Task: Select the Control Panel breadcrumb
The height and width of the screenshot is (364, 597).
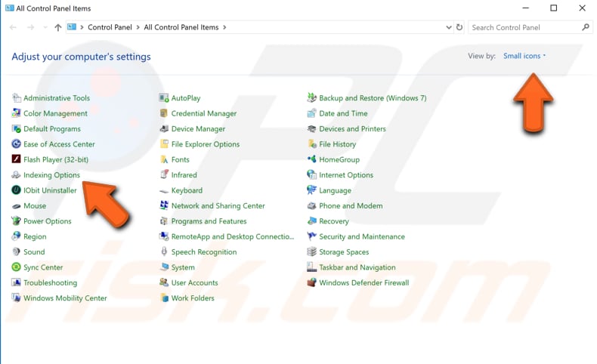Action: 110,27
